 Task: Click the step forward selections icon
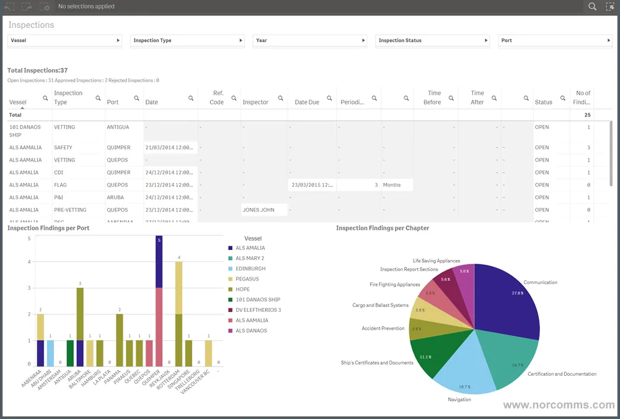[26, 6]
